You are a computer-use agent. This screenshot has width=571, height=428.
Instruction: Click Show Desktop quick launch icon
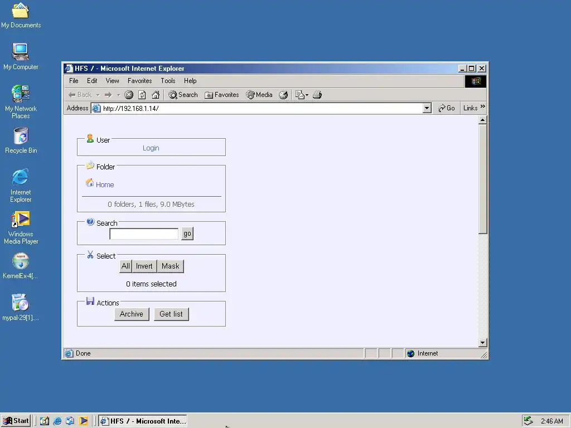[45, 421]
